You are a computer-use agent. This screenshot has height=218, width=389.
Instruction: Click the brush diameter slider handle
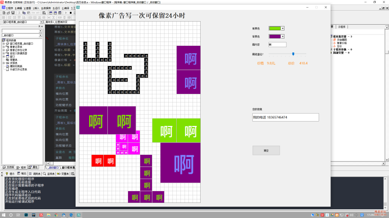tap(293, 54)
